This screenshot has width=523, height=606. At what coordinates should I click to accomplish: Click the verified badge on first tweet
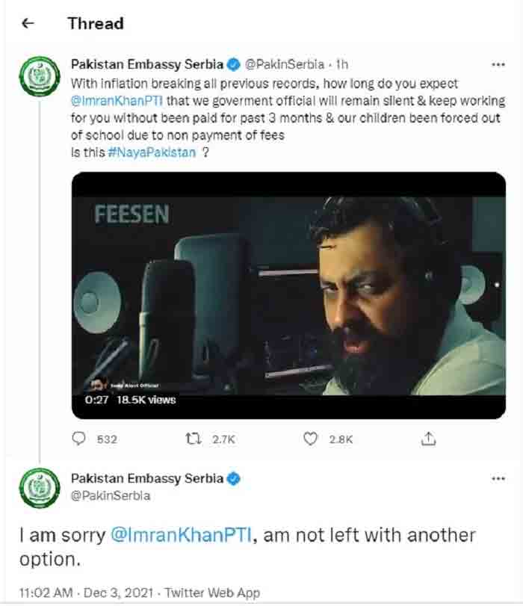coord(233,64)
